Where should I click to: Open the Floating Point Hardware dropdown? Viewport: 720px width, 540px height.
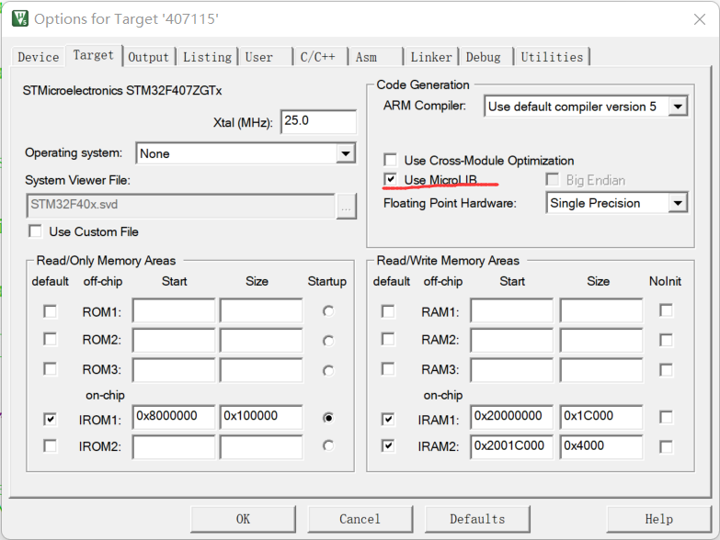(x=678, y=203)
